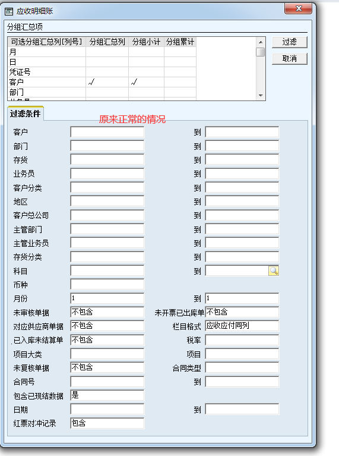Toggle 分组汇总列 cell for 月 row

coord(107,52)
